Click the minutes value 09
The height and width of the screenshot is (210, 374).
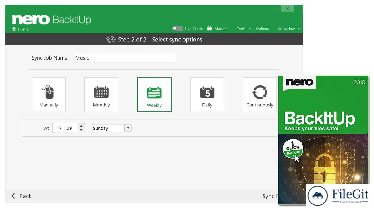(x=69, y=128)
